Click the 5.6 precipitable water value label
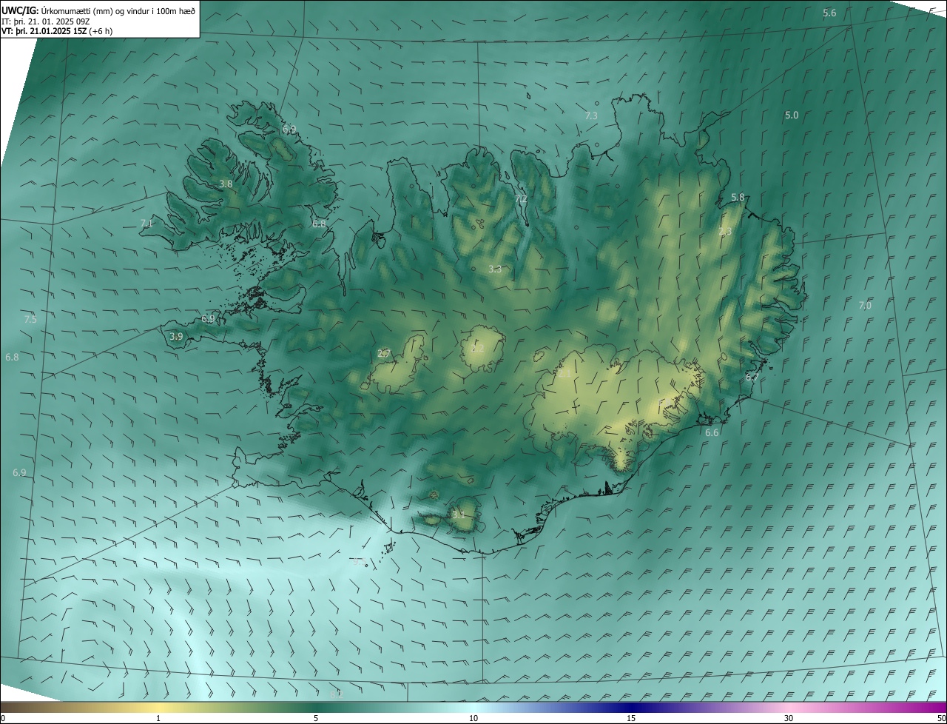The image size is (947, 724). (829, 13)
